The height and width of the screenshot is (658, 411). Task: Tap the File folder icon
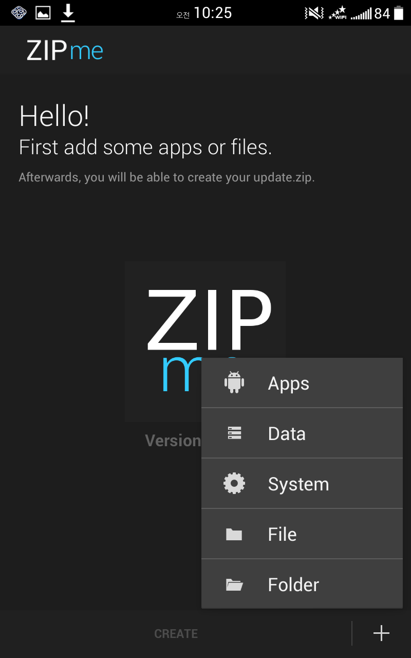(x=234, y=535)
